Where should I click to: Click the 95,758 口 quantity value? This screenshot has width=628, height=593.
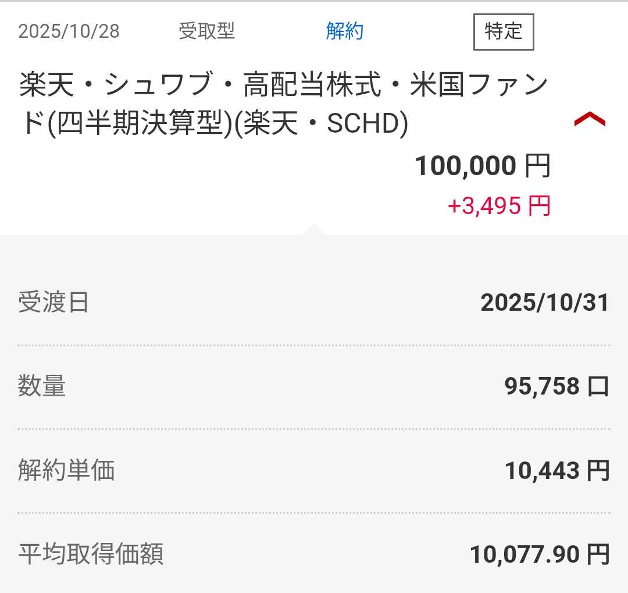coord(556,386)
